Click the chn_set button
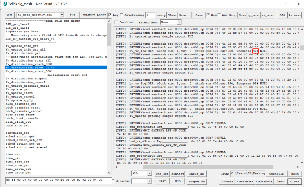This screenshot has height=187, width=304. 162,174
